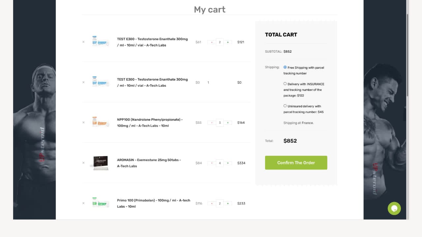Increase quantity of TEST E300 with plus

pyautogui.click(x=228, y=42)
